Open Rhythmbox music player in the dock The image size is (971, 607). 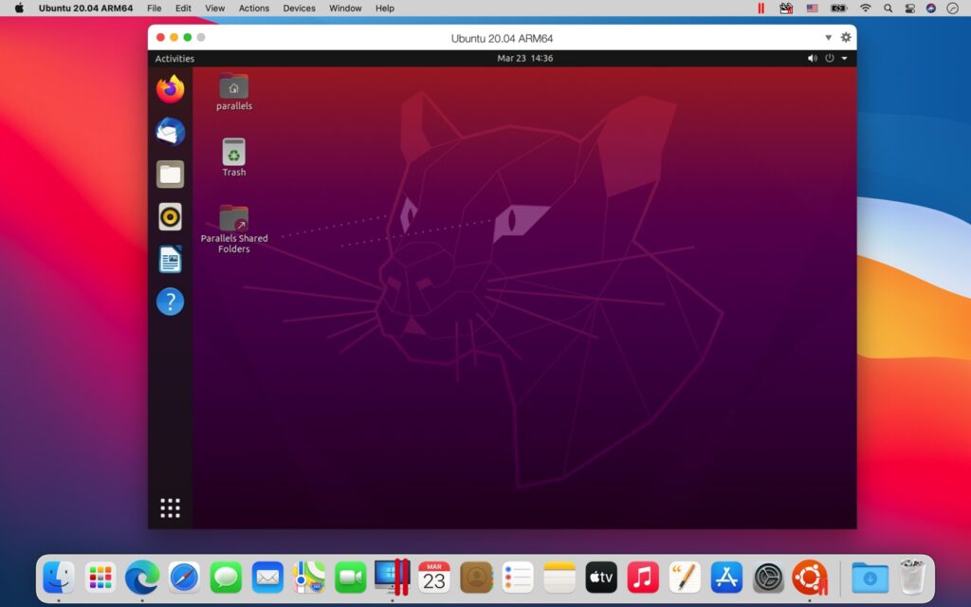click(x=170, y=216)
